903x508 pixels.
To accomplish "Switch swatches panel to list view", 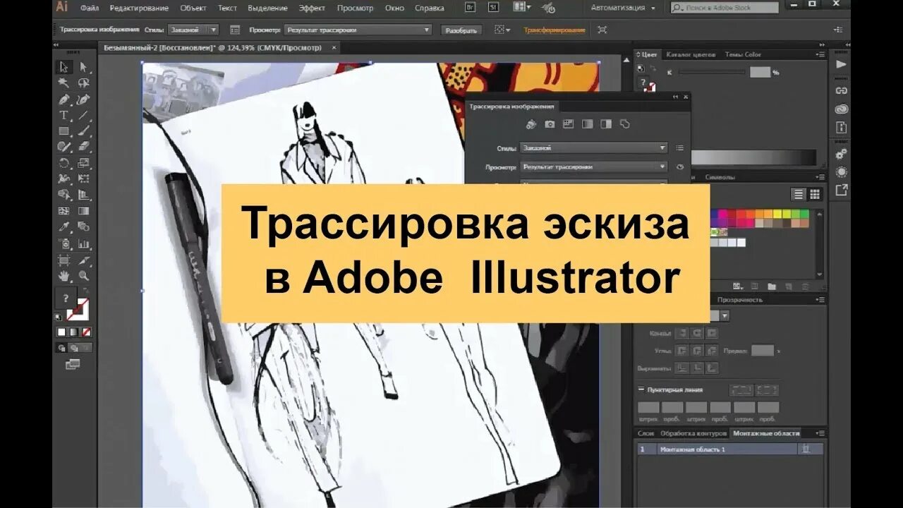I will point(799,194).
